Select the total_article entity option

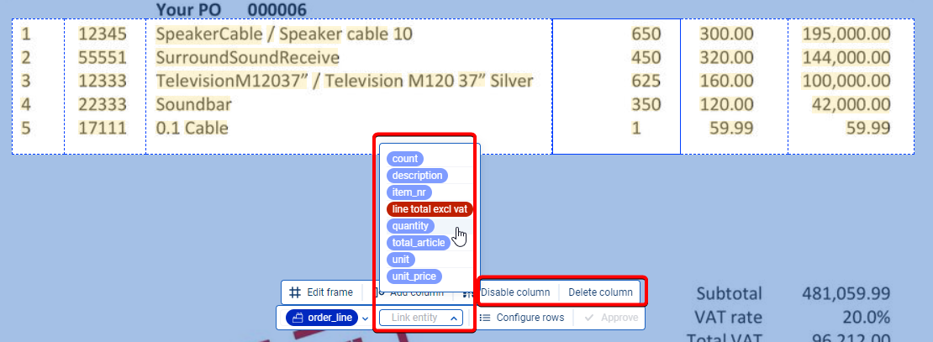click(419, 243)
